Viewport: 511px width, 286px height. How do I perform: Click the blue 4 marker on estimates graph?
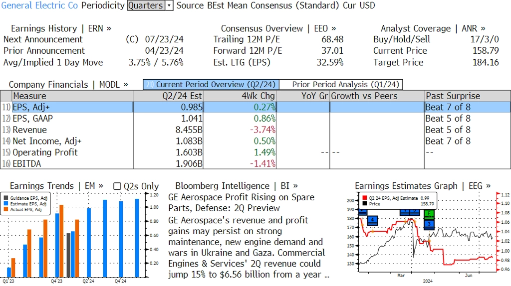372,220
